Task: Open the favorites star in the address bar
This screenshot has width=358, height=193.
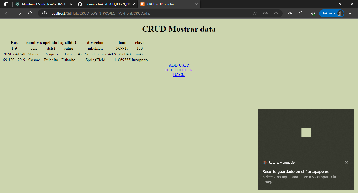Action: click(x=276, y=13)
